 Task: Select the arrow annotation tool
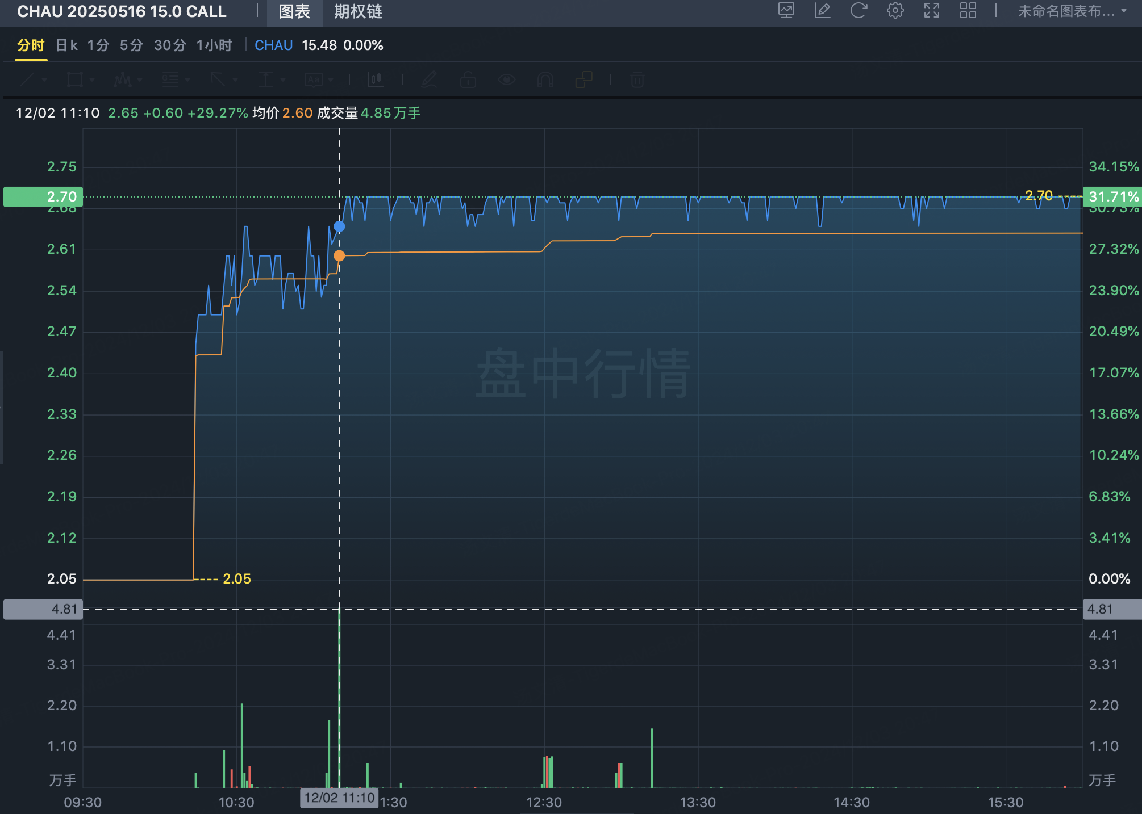pos(218,79)
